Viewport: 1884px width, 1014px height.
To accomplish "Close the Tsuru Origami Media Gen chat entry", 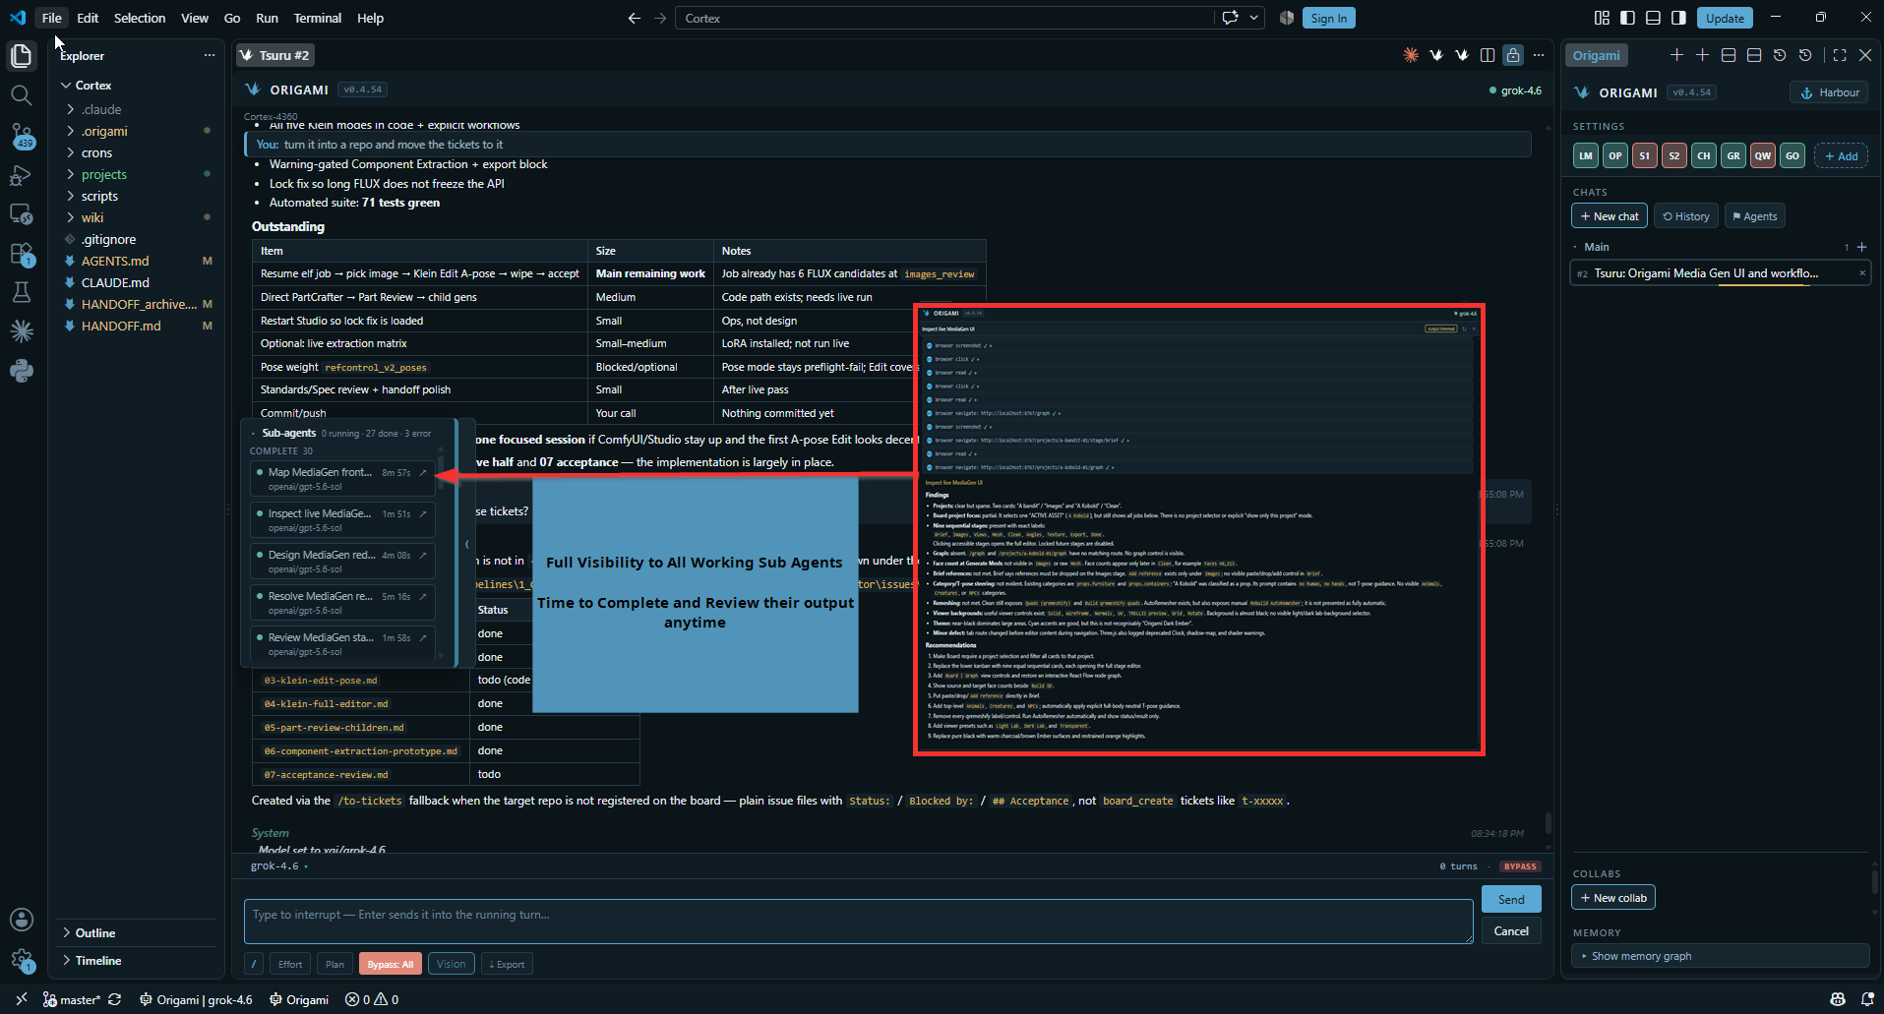I will [x=1861, y=273].
